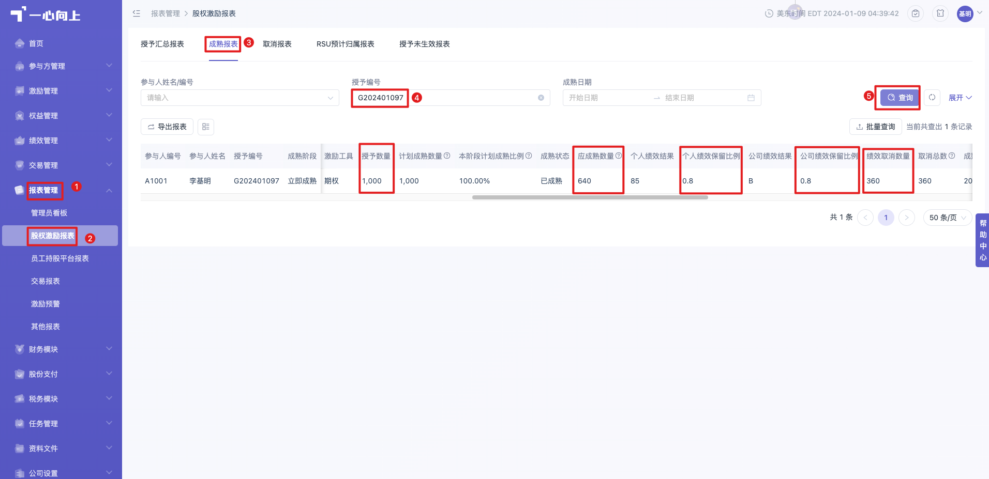Go to previous page arrow in pagination

click(865, 218)
